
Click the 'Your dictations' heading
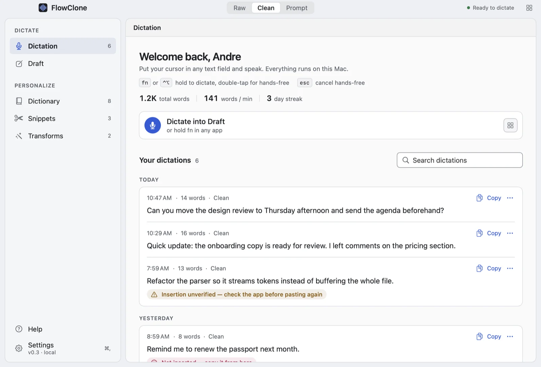coord(165,160)
